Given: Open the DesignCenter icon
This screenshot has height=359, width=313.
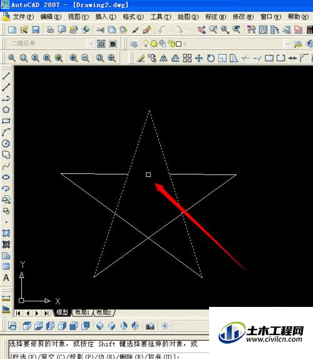Looking at the screenshot, I should click(263, 29).
